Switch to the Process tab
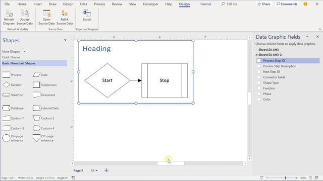The width and height of the screenshot is (323, 181). click(x=99, y=4)
